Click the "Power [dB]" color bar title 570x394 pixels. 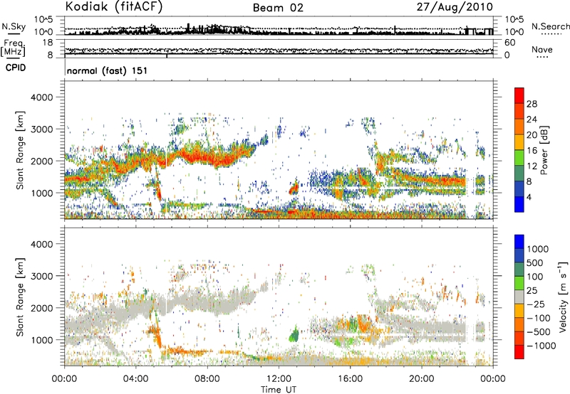(544, 150)
